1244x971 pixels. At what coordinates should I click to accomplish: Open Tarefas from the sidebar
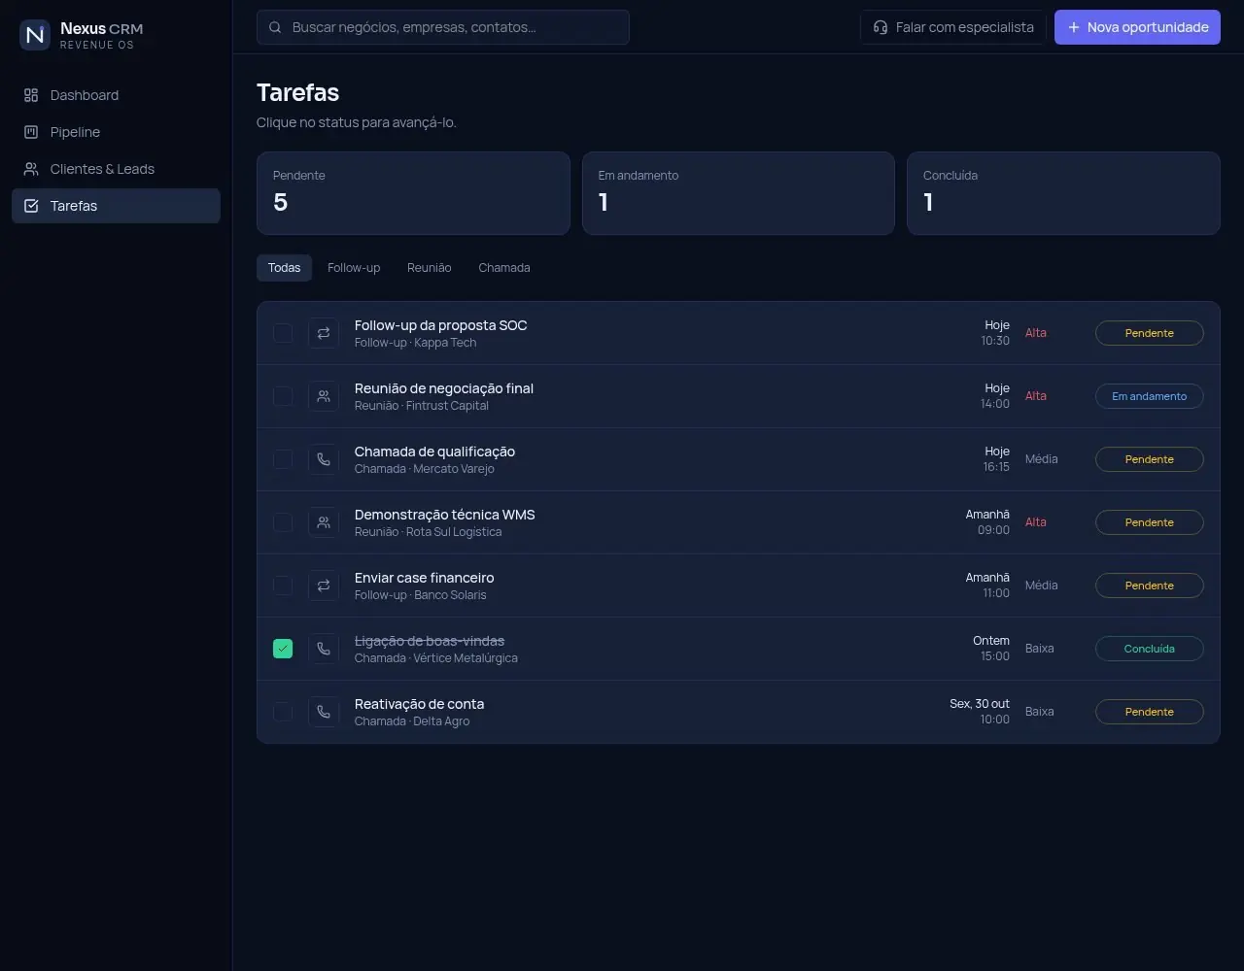[x=116, y=206]
